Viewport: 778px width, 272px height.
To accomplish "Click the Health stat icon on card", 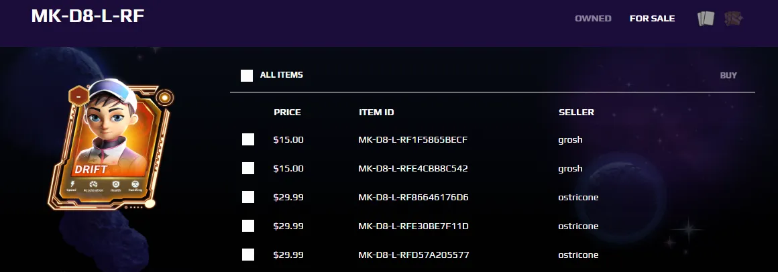I will pyautogui.click(x=115, y=184).
